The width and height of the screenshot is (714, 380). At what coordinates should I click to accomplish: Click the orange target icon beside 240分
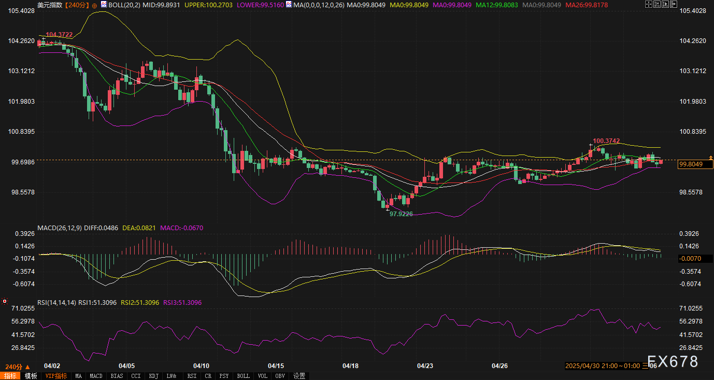click(94, 5)
